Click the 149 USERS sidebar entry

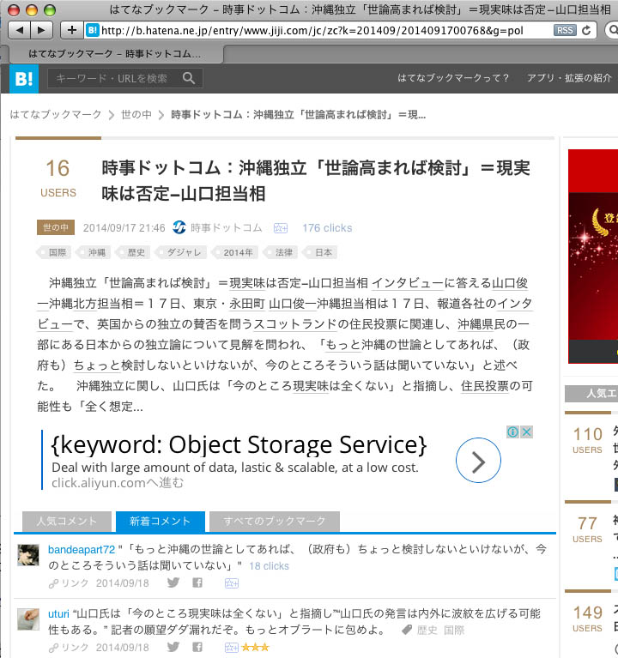(x=587, y=619)
